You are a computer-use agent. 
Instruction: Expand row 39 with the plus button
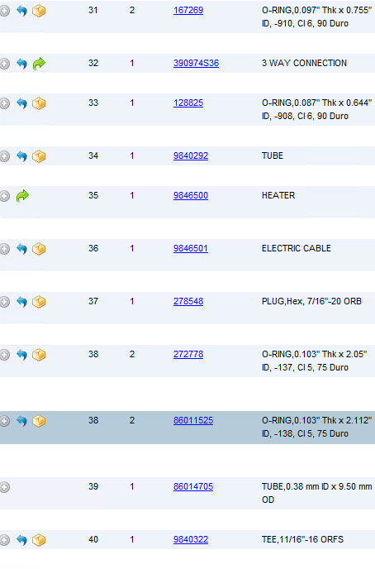(x=4, y=487)
